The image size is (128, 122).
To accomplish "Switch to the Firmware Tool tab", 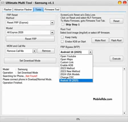I will click(x=52, y=10).
